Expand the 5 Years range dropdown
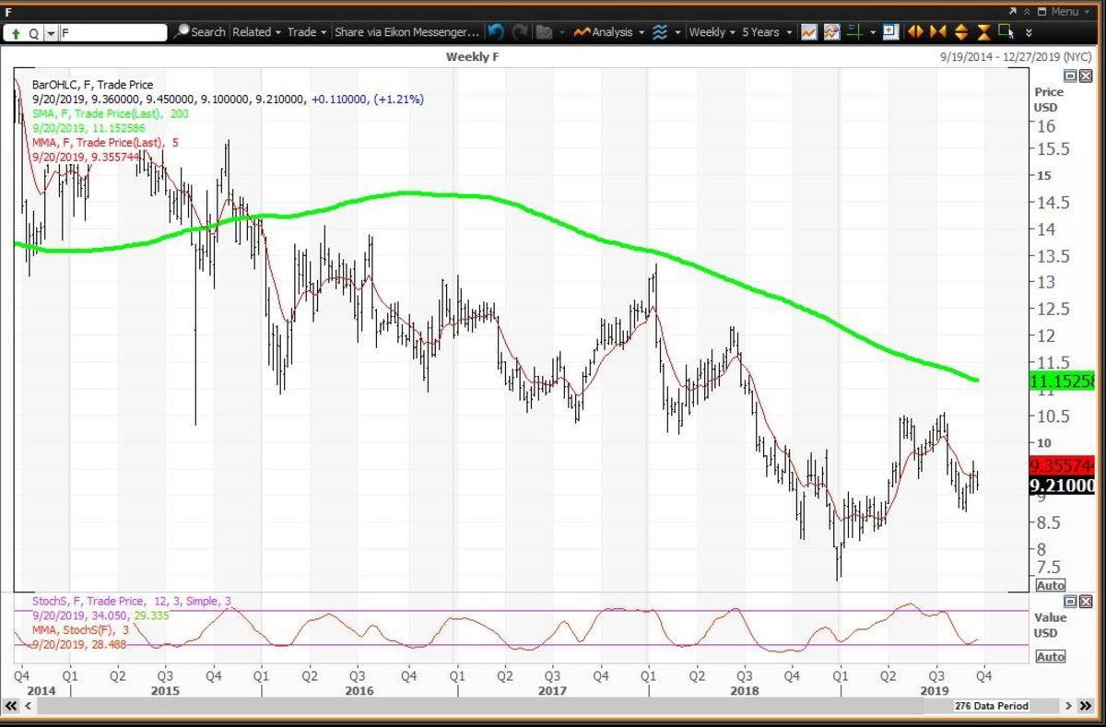This screenshot has width=1106, height=727. point(766,32)
